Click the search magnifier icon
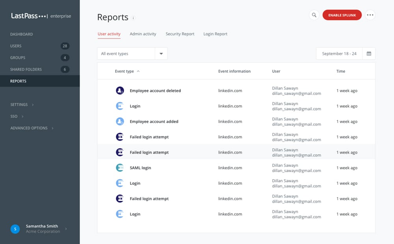 [314, 15]
